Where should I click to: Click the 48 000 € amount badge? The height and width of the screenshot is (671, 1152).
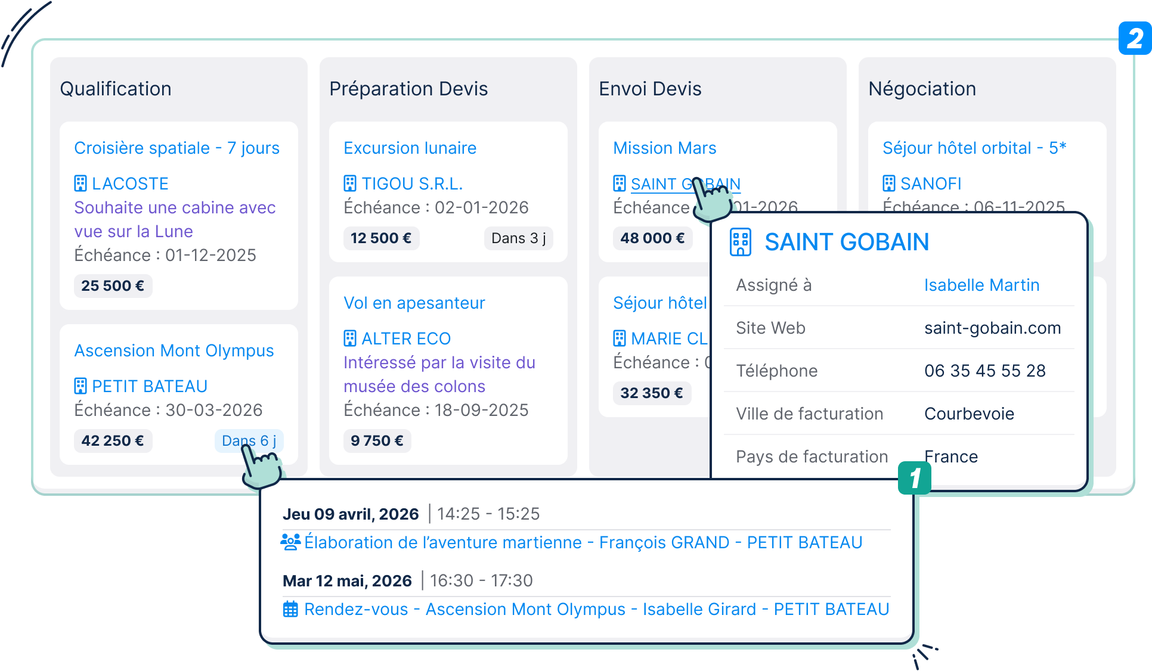pyautogui.click(x=652, y=238)
